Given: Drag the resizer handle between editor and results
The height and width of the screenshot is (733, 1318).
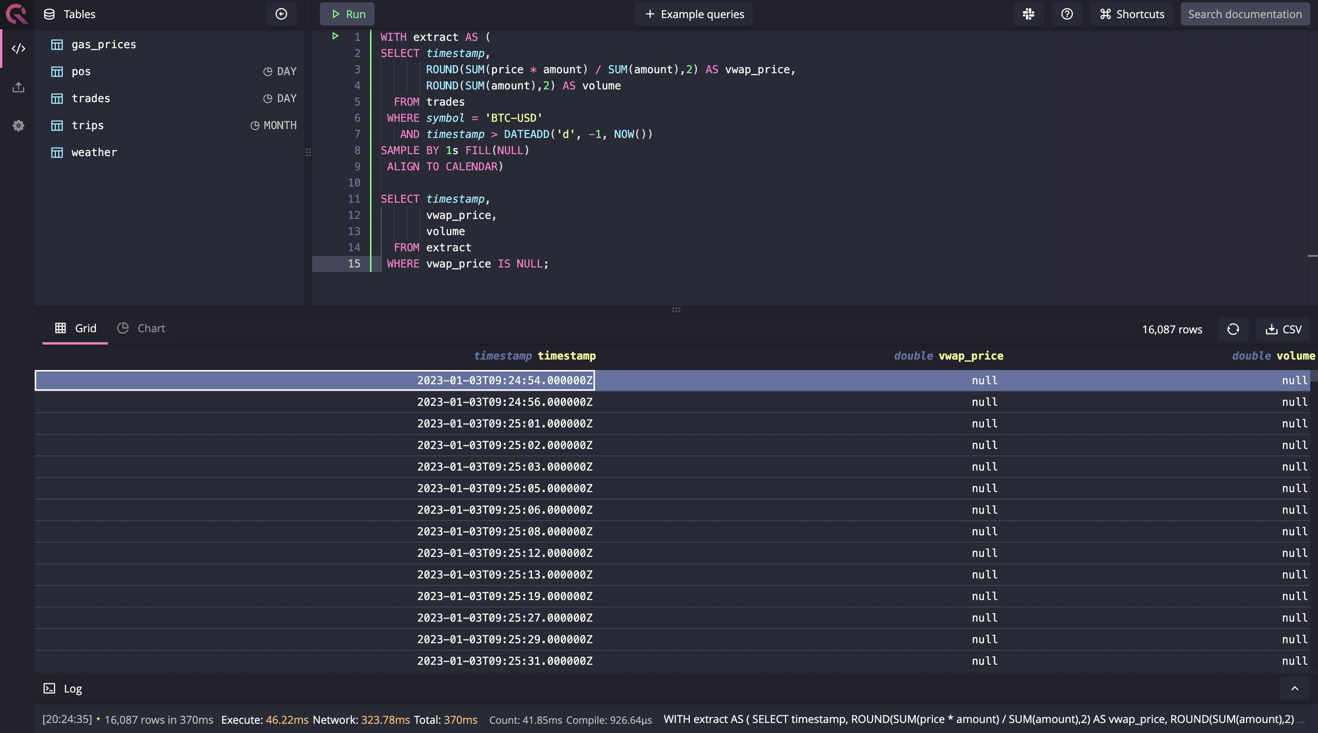Looking at the screenshot, I should click(676, 309).
